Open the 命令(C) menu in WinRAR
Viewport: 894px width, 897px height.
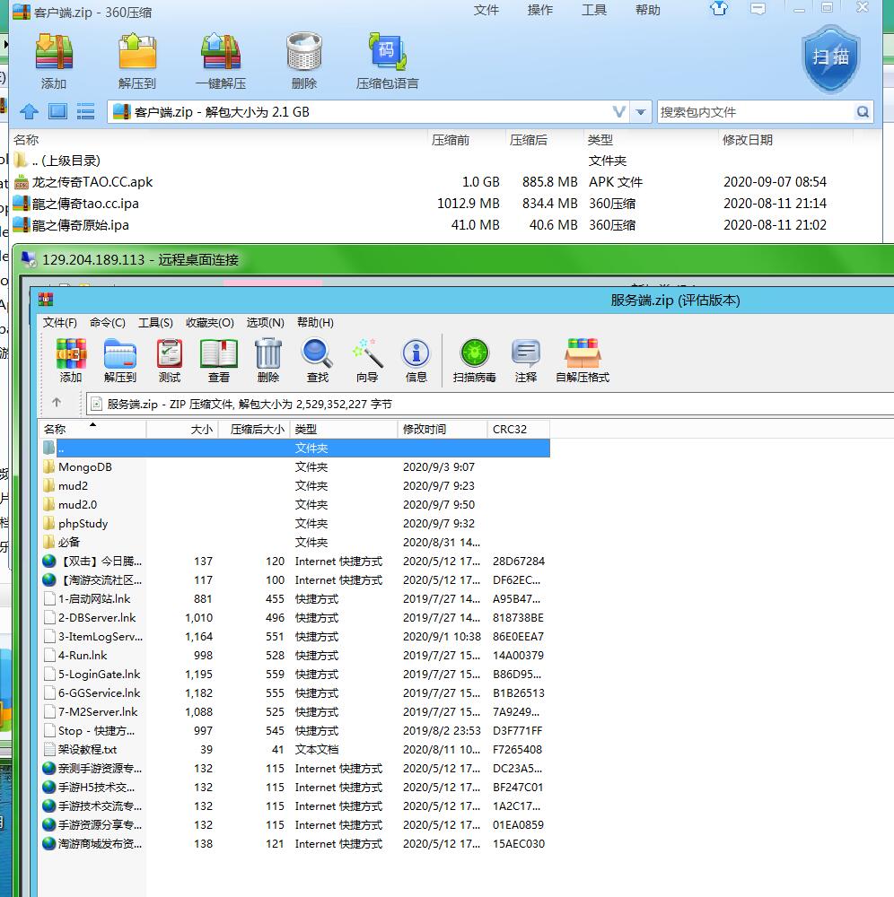click(107, 322)
